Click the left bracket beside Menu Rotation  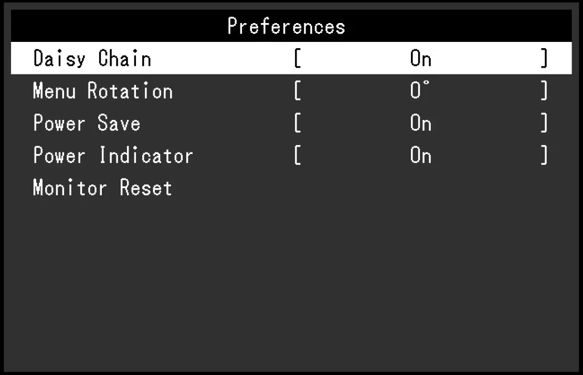(x=298, y=91)
